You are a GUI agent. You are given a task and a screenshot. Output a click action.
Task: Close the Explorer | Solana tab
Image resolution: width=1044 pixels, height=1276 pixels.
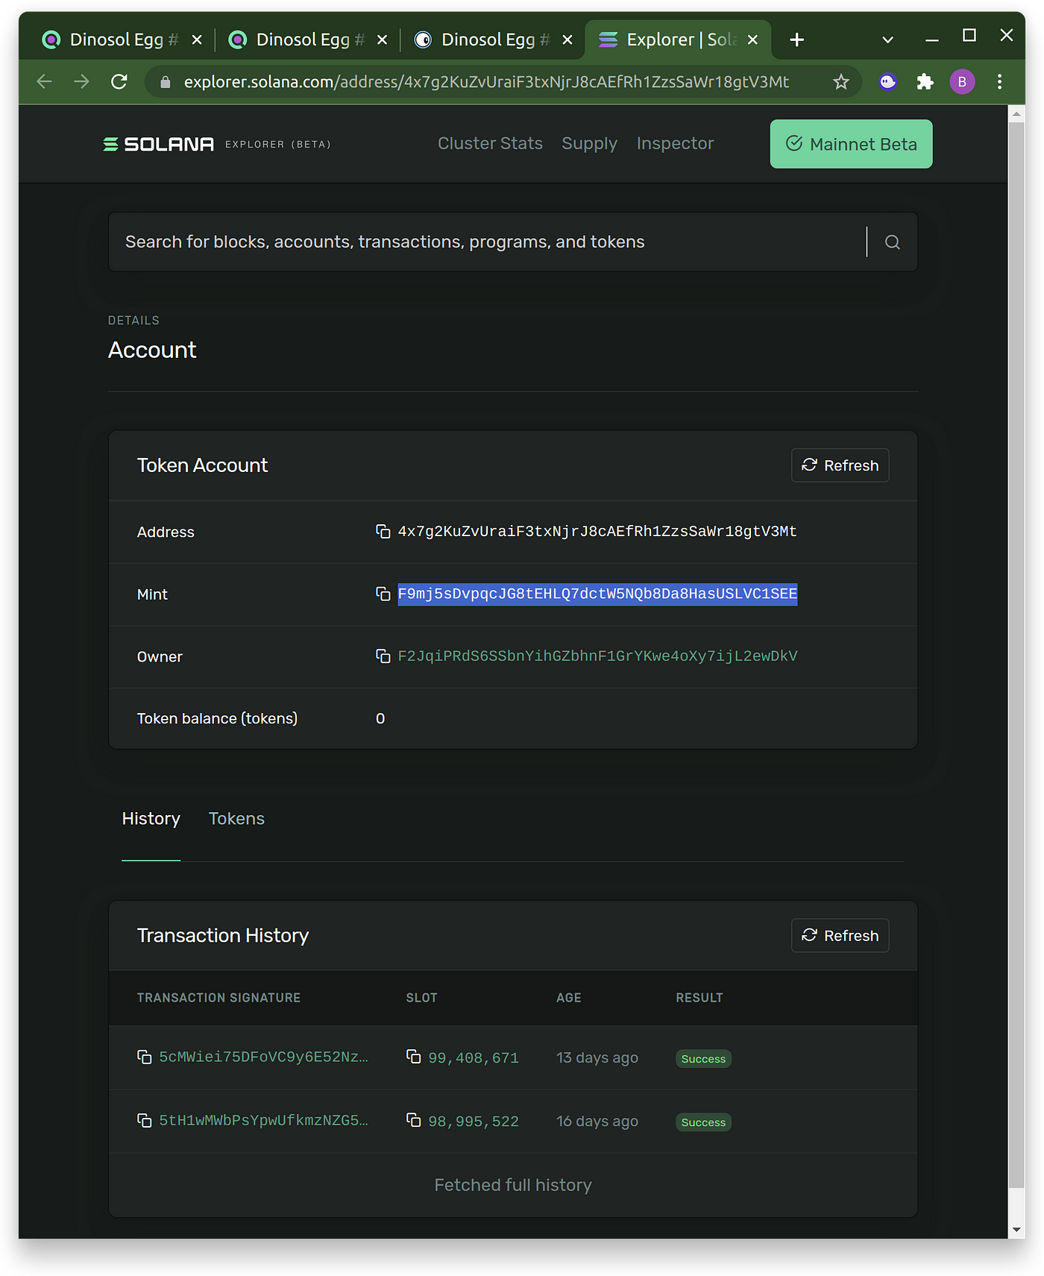tap(753, 40)
